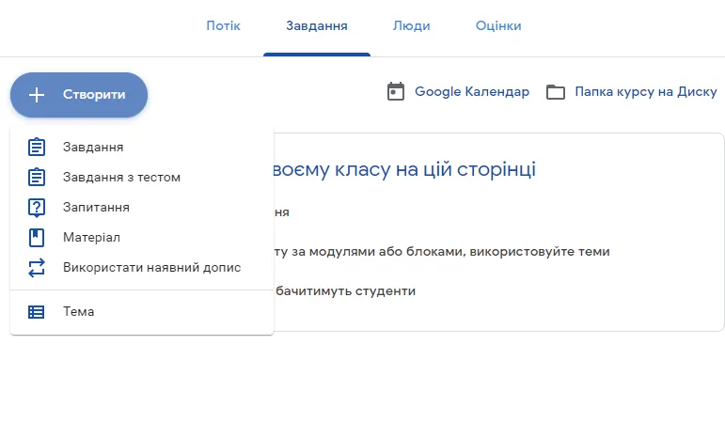Pick Матеріал from the create menu
Screen dimensions: 725x423
[91, 238]
